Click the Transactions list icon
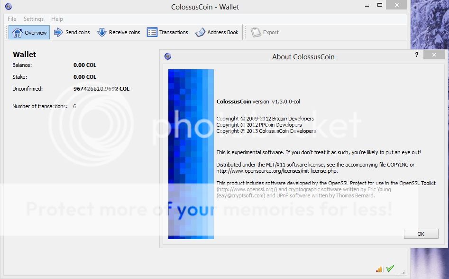449x279 pixels. [152, 32]
